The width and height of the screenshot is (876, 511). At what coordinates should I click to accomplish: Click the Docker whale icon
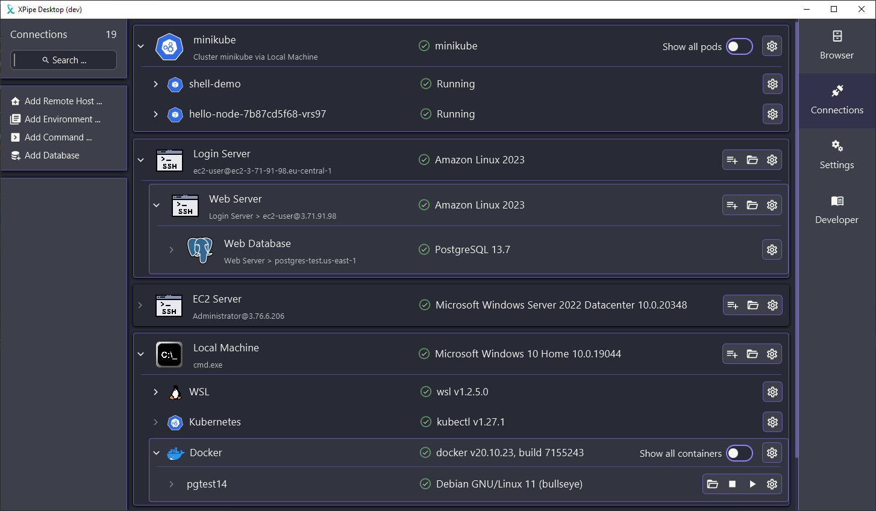[x=175, y=453]
